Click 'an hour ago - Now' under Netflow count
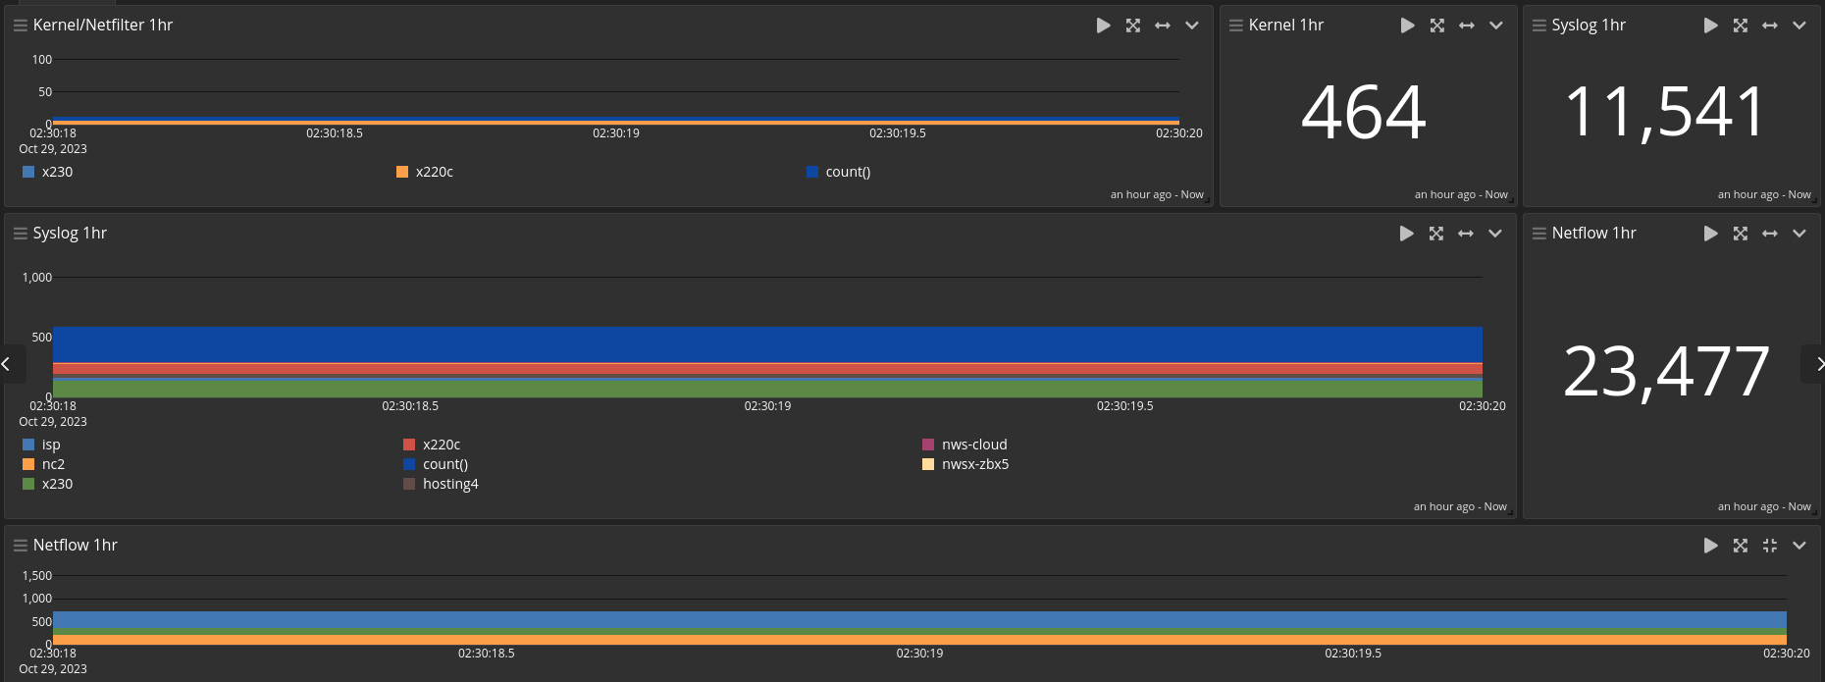The height and width of the screenshot is (682, 1825). pos(1764,506)
